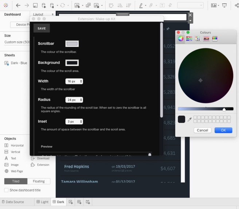Screen dimensions: 239x209
Task: Click the share icon in toolbar
Action: (x=237, y=5)
